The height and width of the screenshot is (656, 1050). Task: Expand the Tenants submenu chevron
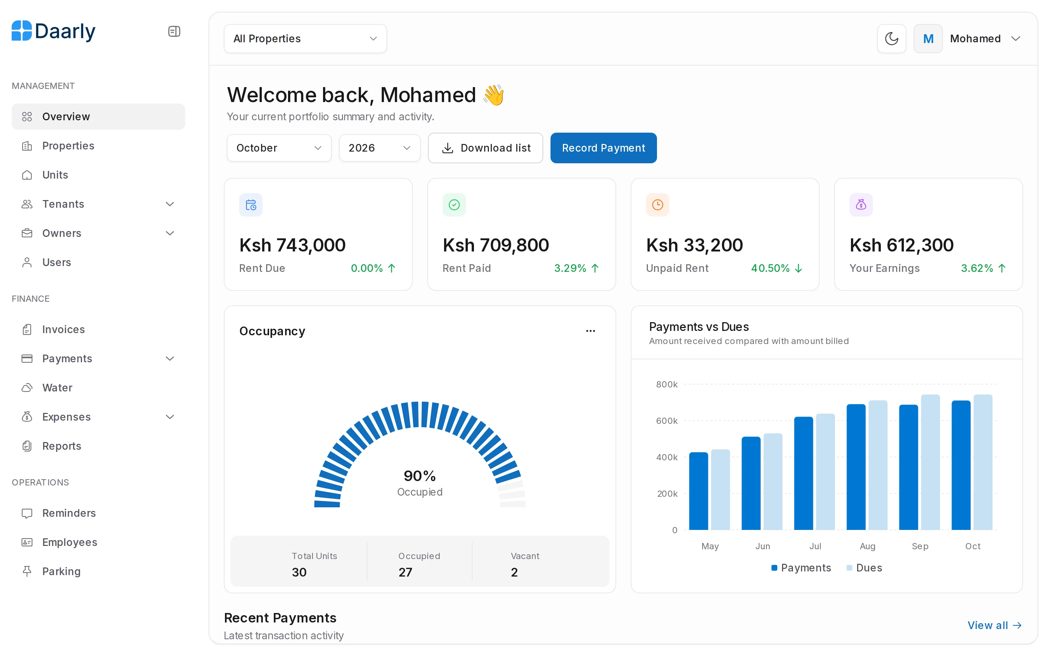pos(170,204)
